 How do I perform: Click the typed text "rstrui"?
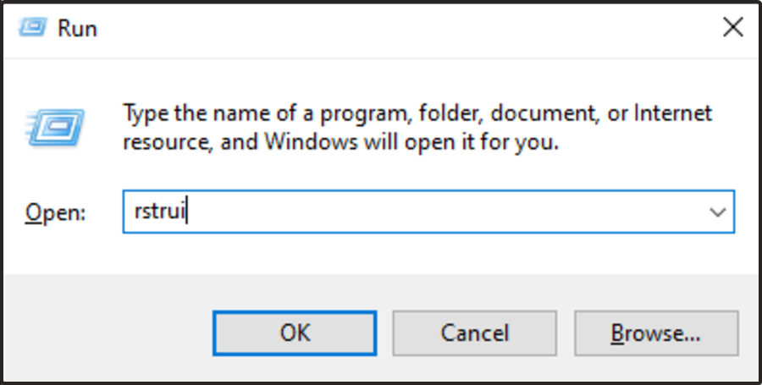160,212
